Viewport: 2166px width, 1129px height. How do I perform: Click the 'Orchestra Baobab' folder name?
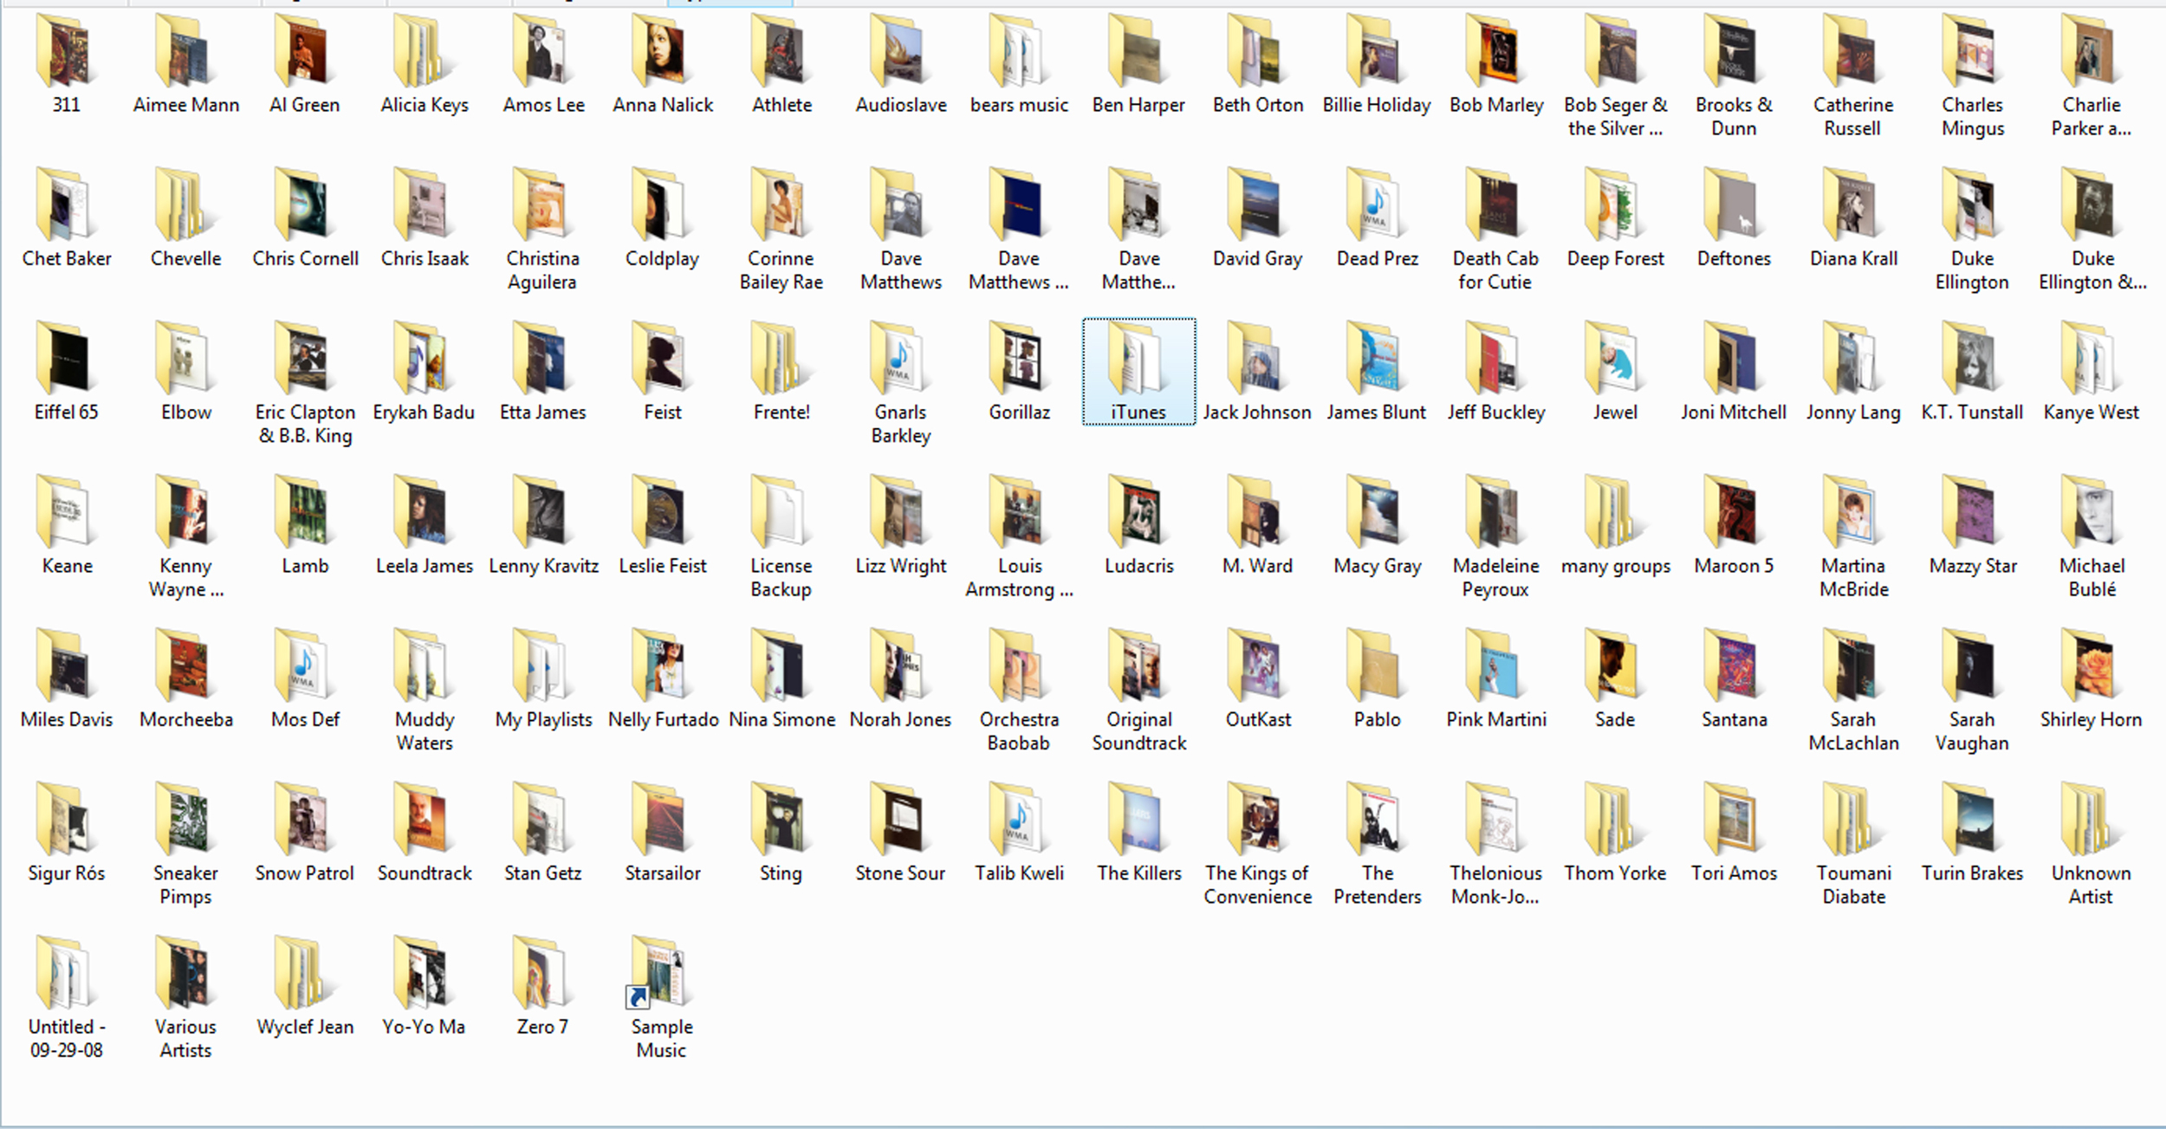[1019, 731]
